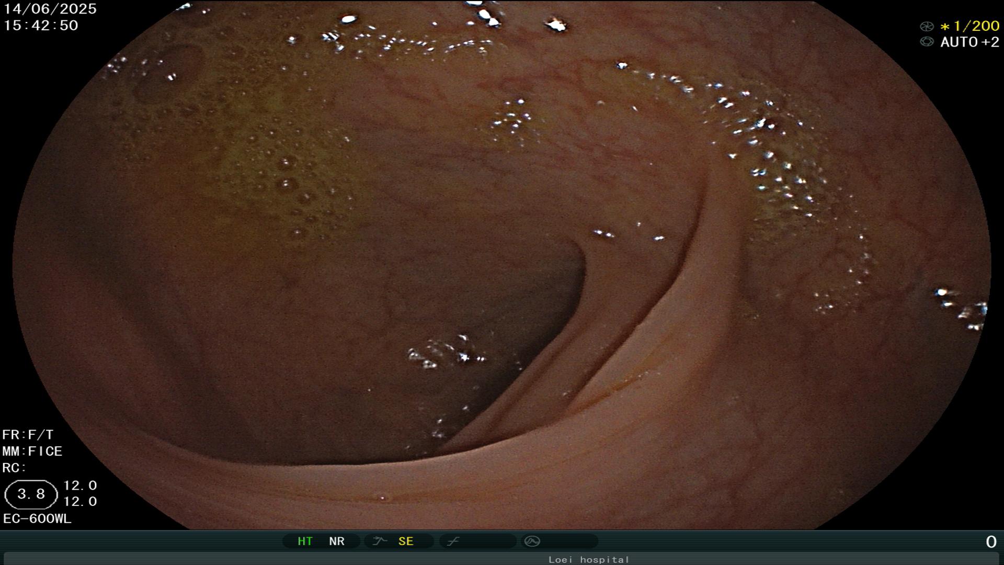The height and width of the screenshot is (565, 1004).
Task: Click the RC: label
Action: coord(14,468)
